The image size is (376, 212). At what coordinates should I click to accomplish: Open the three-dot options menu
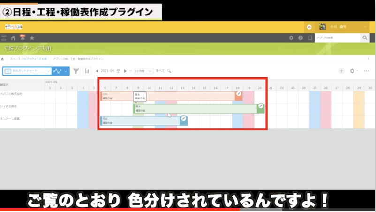click(x=367, y=71)
